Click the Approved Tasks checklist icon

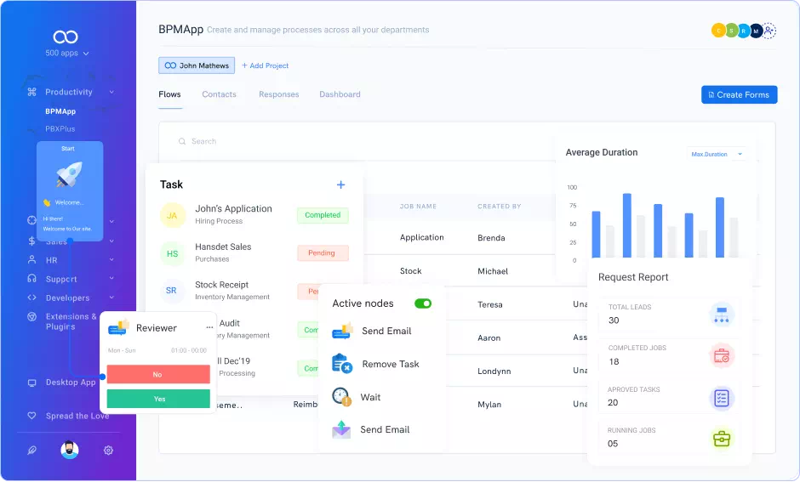pos(721,398)
